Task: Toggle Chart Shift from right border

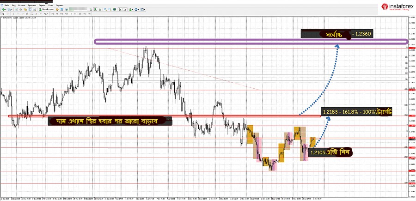Action: tap(125, 10)
